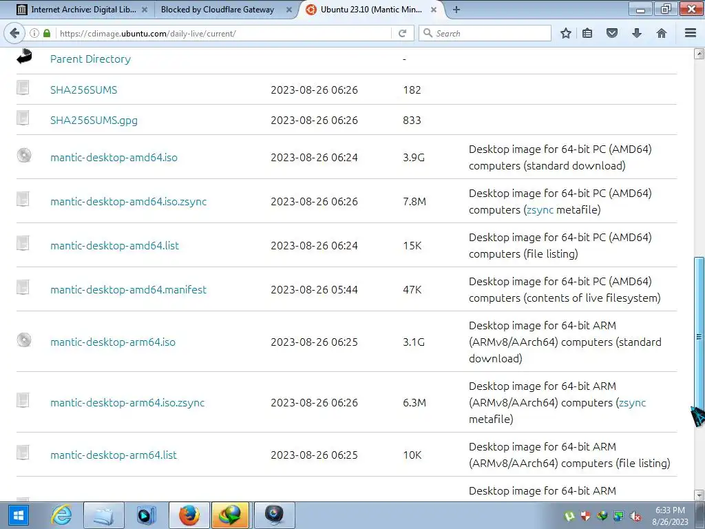Download mantic-desktop-arm64.iso
Image resolution: width=705 pixels, height=529 pixels.
pyautogui.click(x=113, y=342)
